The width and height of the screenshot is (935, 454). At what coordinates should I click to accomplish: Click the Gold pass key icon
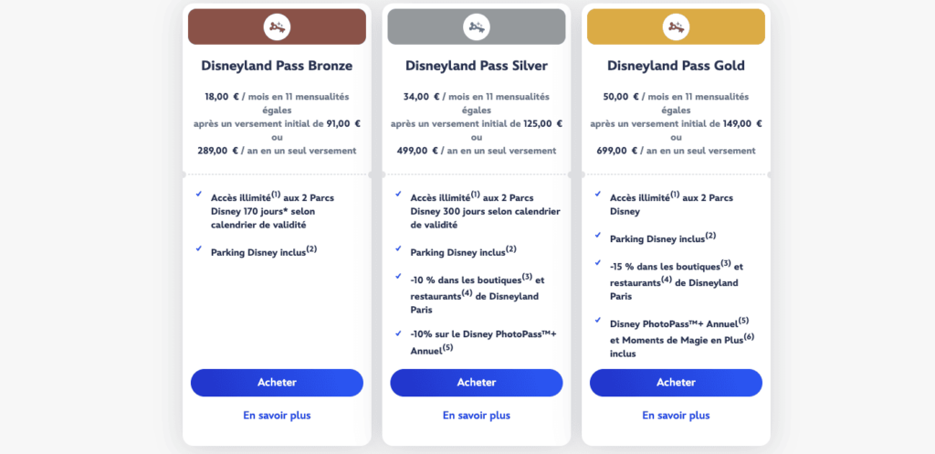pyautogui.click(x=676, y=26)
